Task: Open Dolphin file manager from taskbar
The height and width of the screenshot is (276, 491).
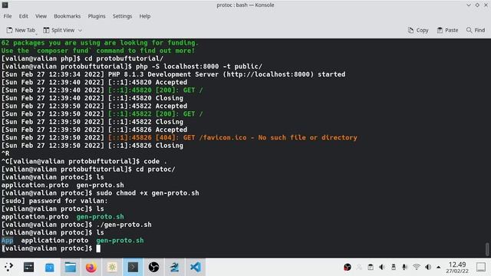Action: pyautogui.click(x=71, y=267)
